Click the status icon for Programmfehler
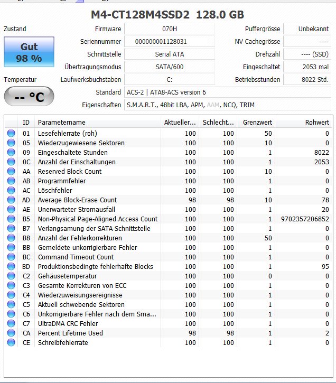This screenshot has height=383, width=336. coord(11,181)
